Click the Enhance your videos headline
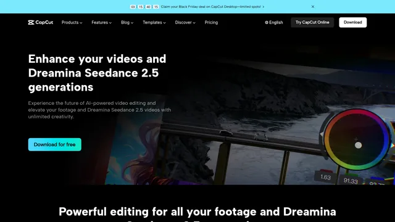The height and width of the screenshot is (222, 395). [x=98, y=73]
